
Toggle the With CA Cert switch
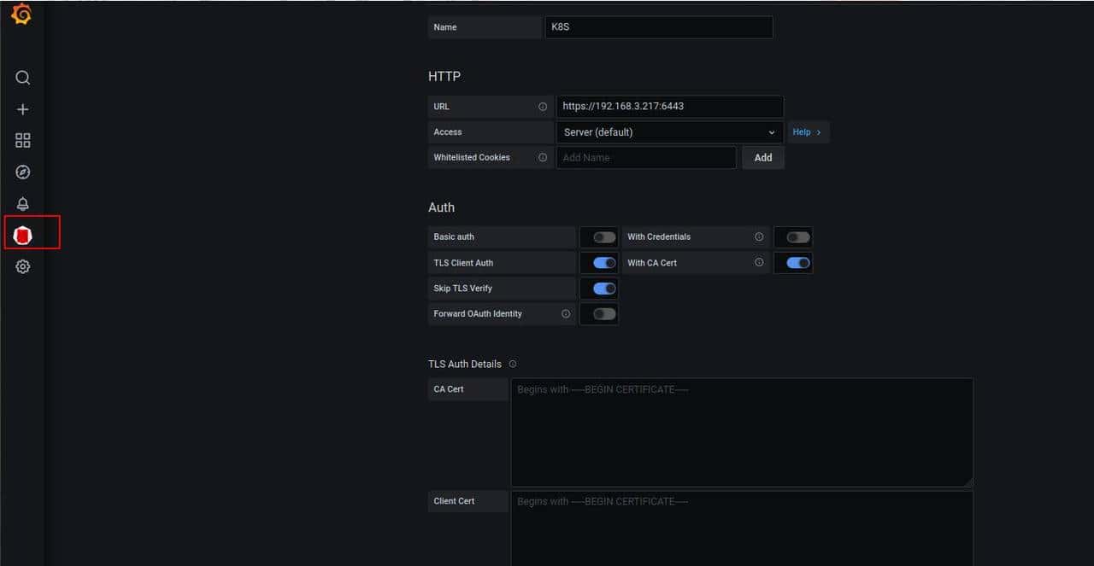pos(797,263)
